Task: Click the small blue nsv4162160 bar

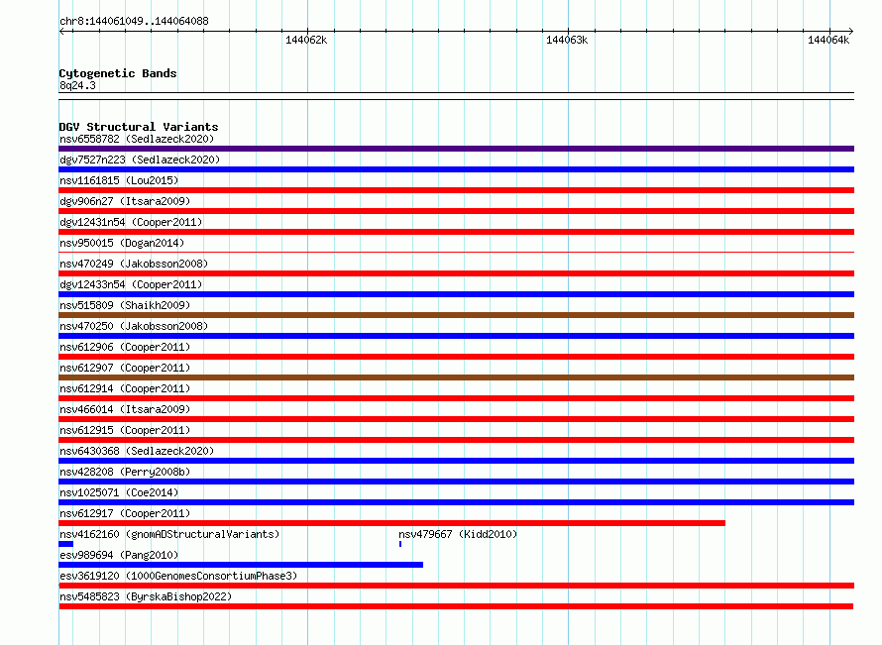Action: 65,544
